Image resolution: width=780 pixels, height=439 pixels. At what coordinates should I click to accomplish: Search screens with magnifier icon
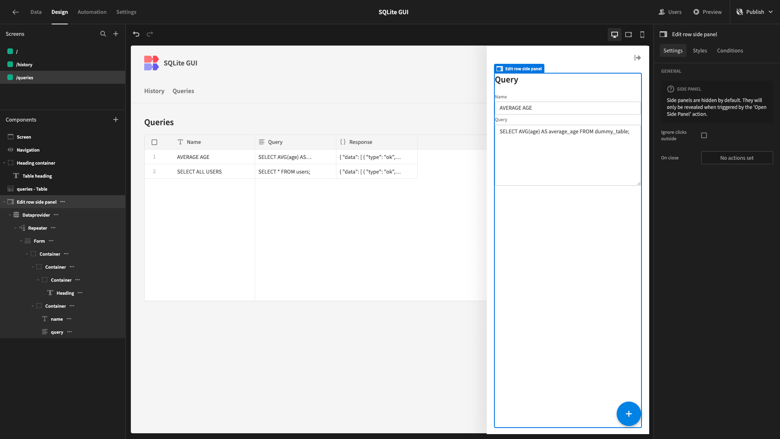coord(103,34)
